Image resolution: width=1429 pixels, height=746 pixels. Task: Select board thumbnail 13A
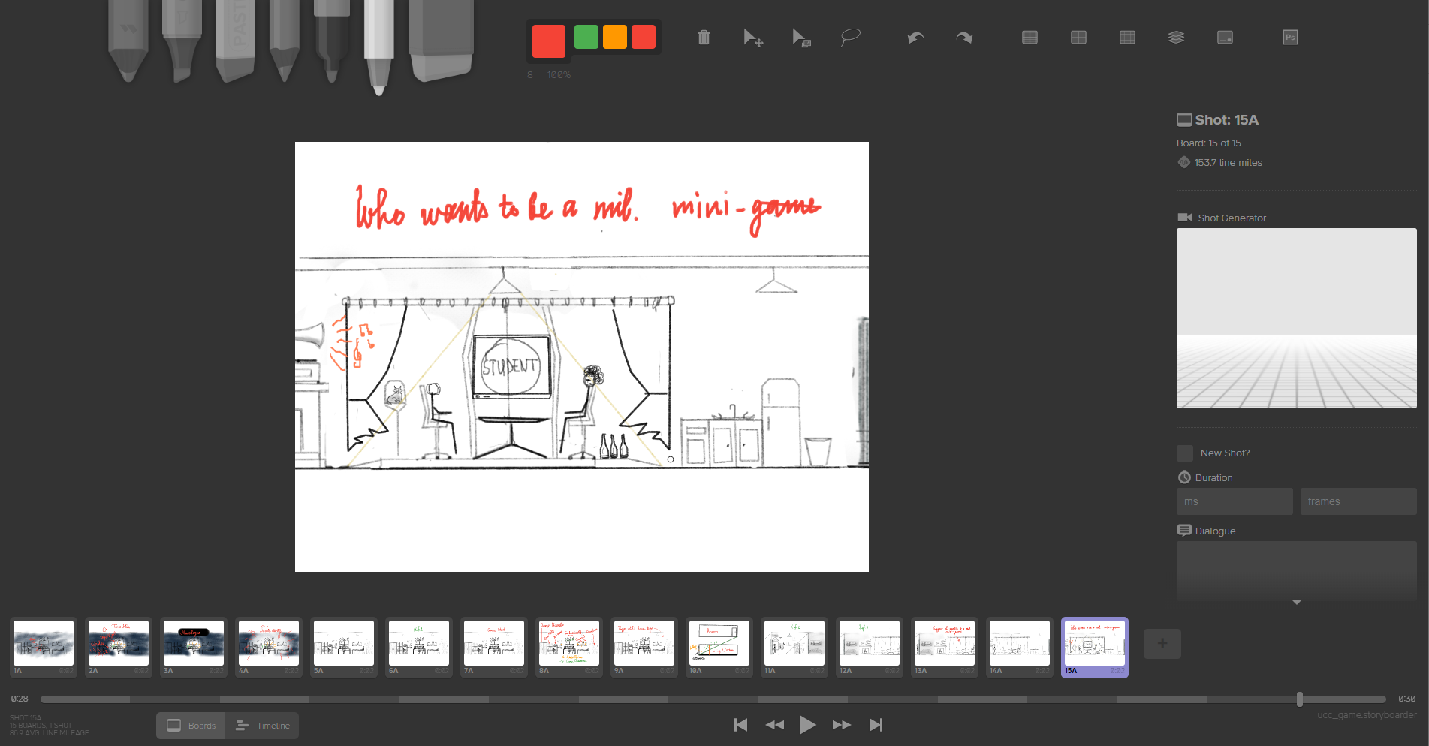[x=945, y=648]
